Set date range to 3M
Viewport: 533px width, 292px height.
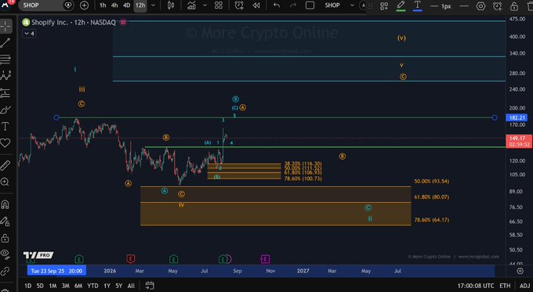point(66,286)
